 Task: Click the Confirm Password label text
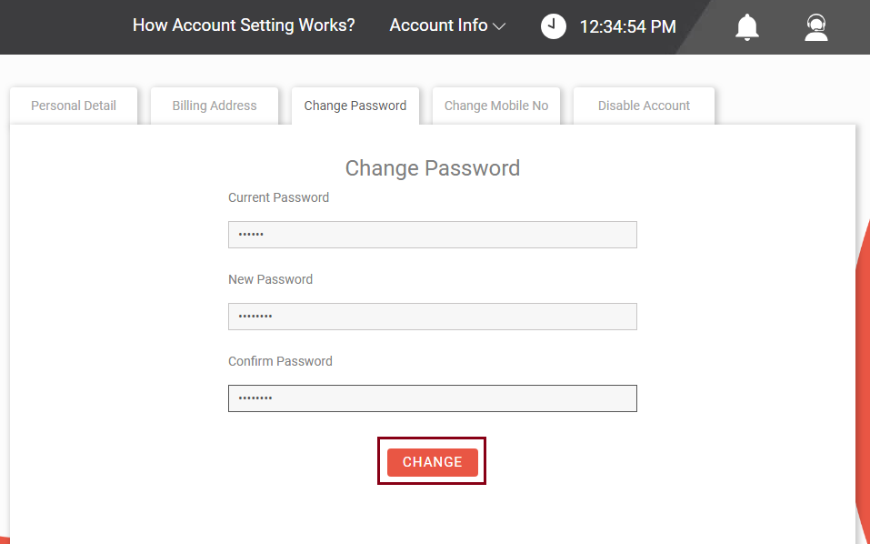tap(280, 361)
